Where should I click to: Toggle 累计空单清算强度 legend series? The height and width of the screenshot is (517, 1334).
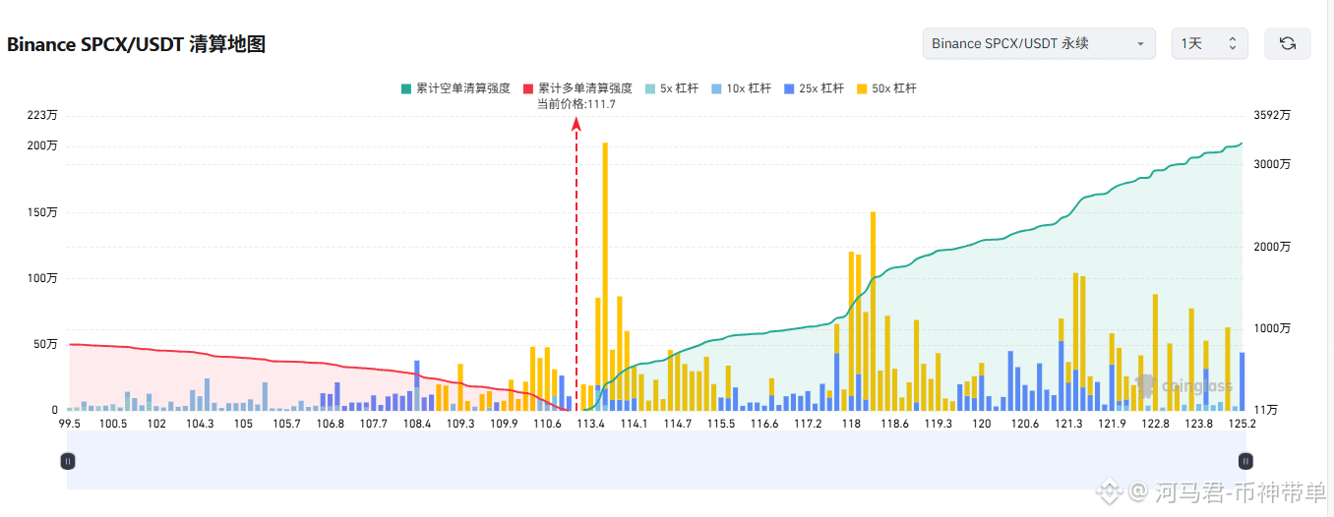(x=455, y=88)
